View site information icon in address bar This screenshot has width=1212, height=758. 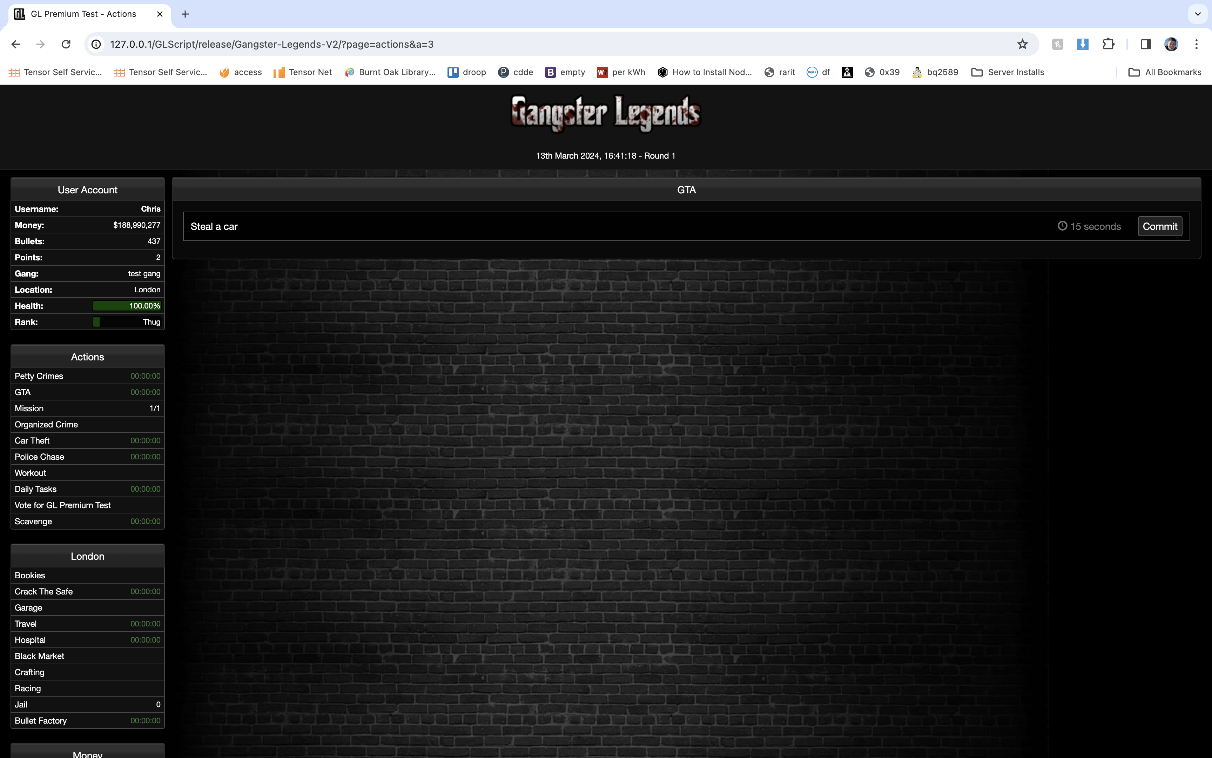point(96,44)
